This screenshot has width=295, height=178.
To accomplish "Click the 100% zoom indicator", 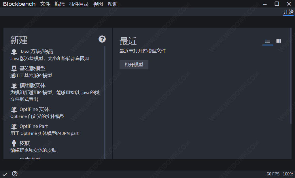I will point(288,174).
